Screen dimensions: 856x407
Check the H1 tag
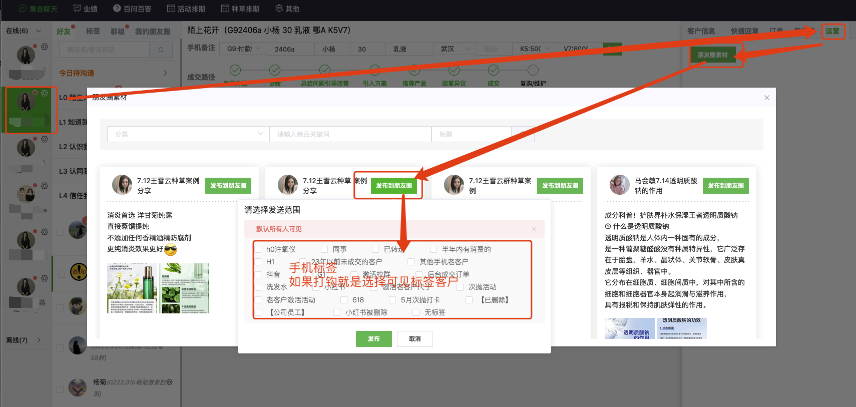click(258, 262)
